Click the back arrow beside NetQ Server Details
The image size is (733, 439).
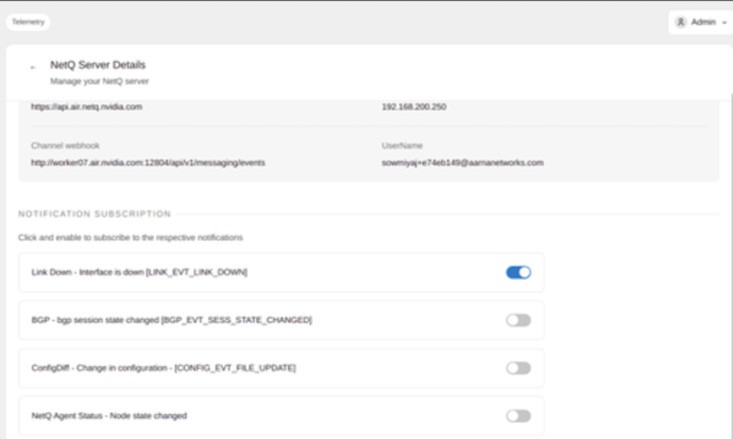coord(33,68)
